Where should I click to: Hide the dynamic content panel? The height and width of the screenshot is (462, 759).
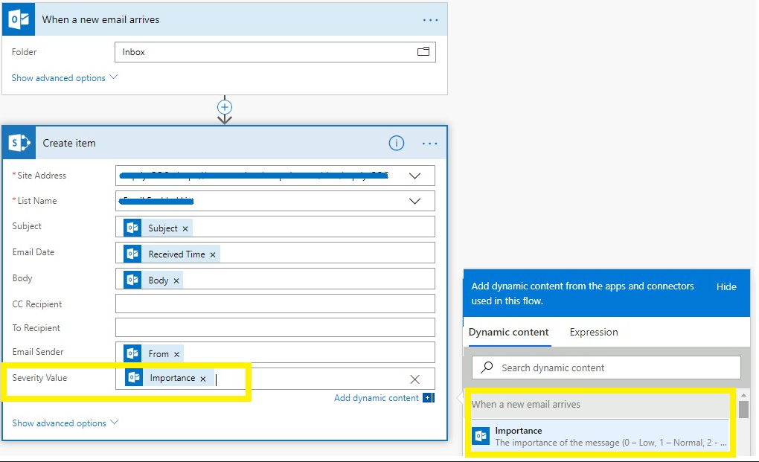click(726, 286)
